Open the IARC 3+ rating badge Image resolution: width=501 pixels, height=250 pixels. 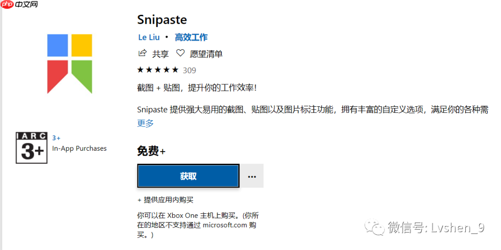coord(32,147)
